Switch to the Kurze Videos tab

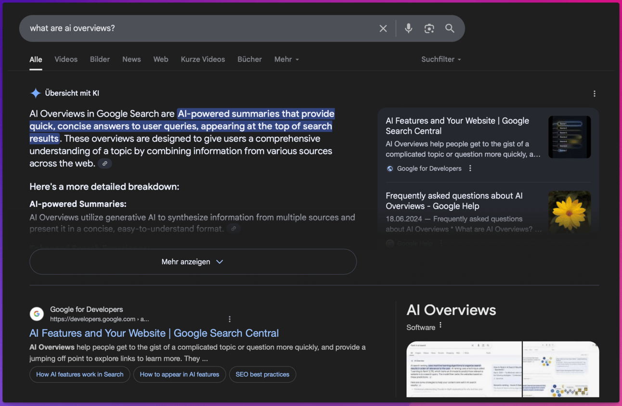tap(203, 60)
